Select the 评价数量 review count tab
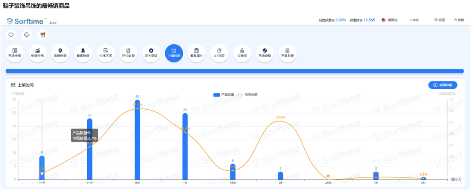Screen dimensions: 474x192 128,53
